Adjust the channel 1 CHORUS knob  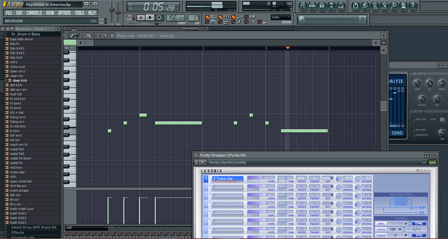338,179
